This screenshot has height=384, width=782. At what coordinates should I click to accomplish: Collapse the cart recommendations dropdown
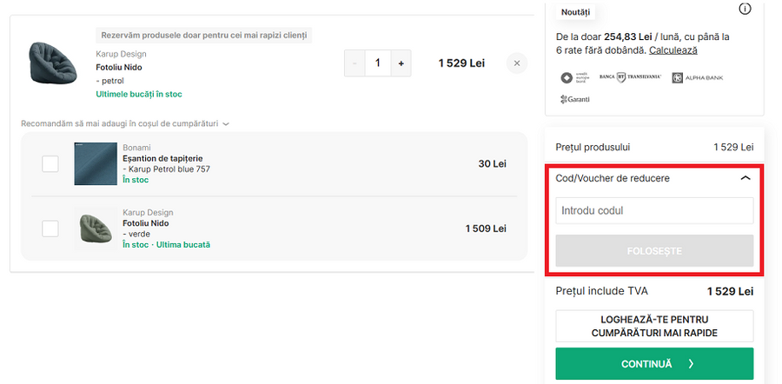click(226, 124)
